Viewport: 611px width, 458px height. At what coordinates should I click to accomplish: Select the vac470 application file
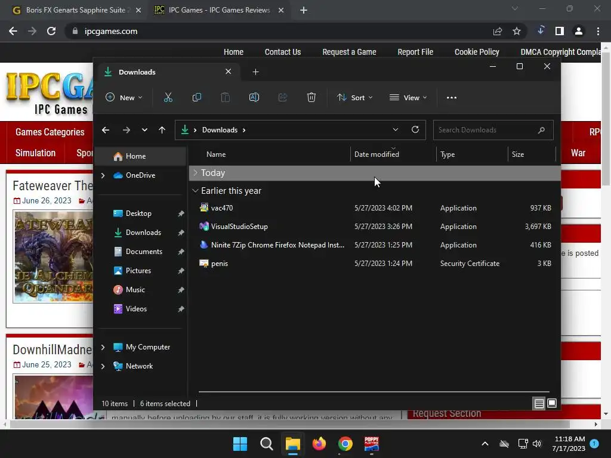click(375, 208)
